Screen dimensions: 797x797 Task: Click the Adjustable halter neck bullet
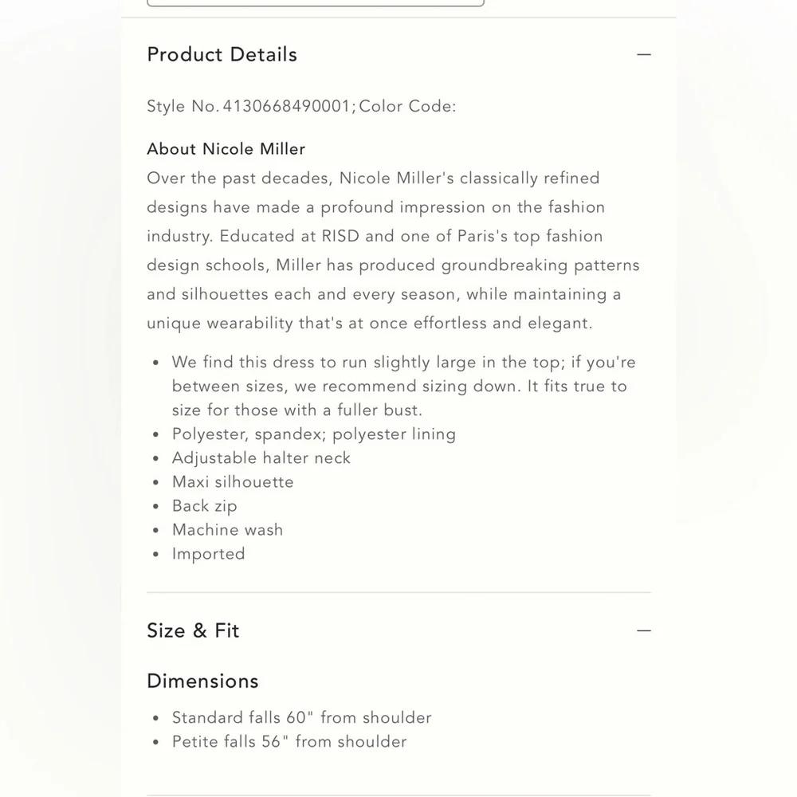(261, 458)
